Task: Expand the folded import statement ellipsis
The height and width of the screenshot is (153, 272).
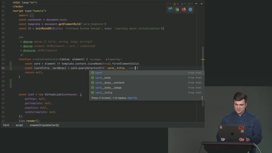Action: pyautogui.click(x=31, y=15)
